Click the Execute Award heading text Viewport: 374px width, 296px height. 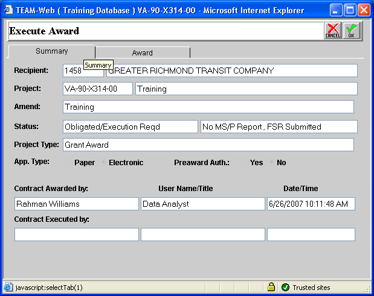[x=44, y=31]
